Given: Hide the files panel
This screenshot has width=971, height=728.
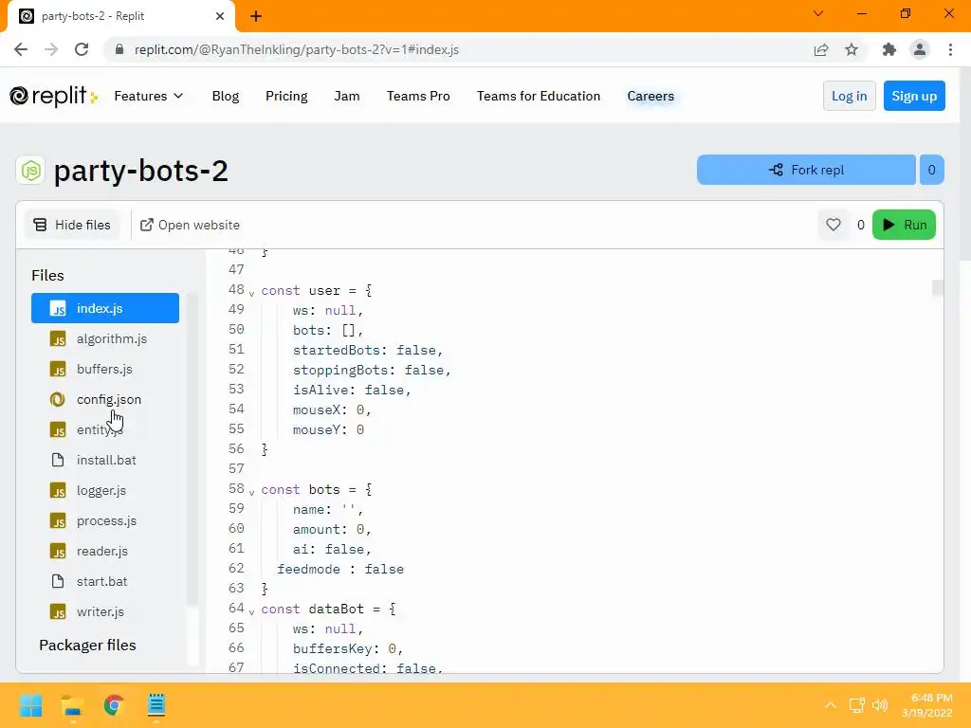Looking at the screenshot, I should tap(72, 225).
